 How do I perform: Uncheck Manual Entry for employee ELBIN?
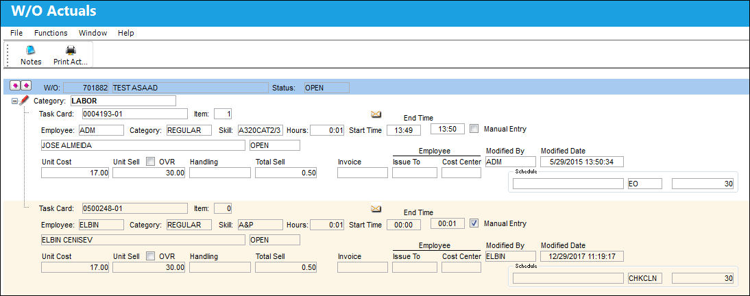[474, 223]
